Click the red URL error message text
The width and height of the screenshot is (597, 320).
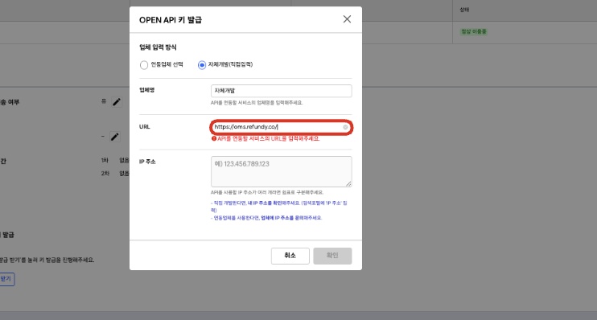pos(269,139)
